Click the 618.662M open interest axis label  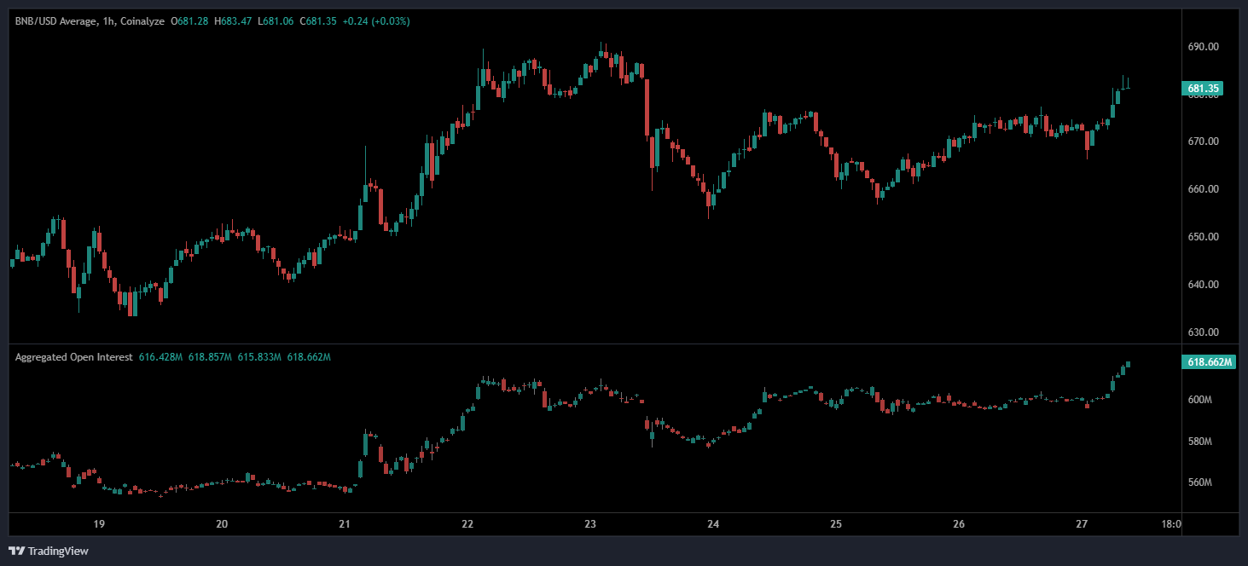point(1210,362)
